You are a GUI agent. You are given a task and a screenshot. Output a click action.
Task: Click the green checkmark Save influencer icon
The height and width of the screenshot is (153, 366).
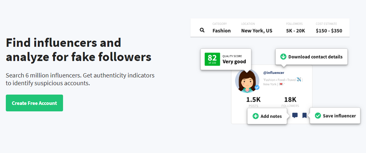318,116
